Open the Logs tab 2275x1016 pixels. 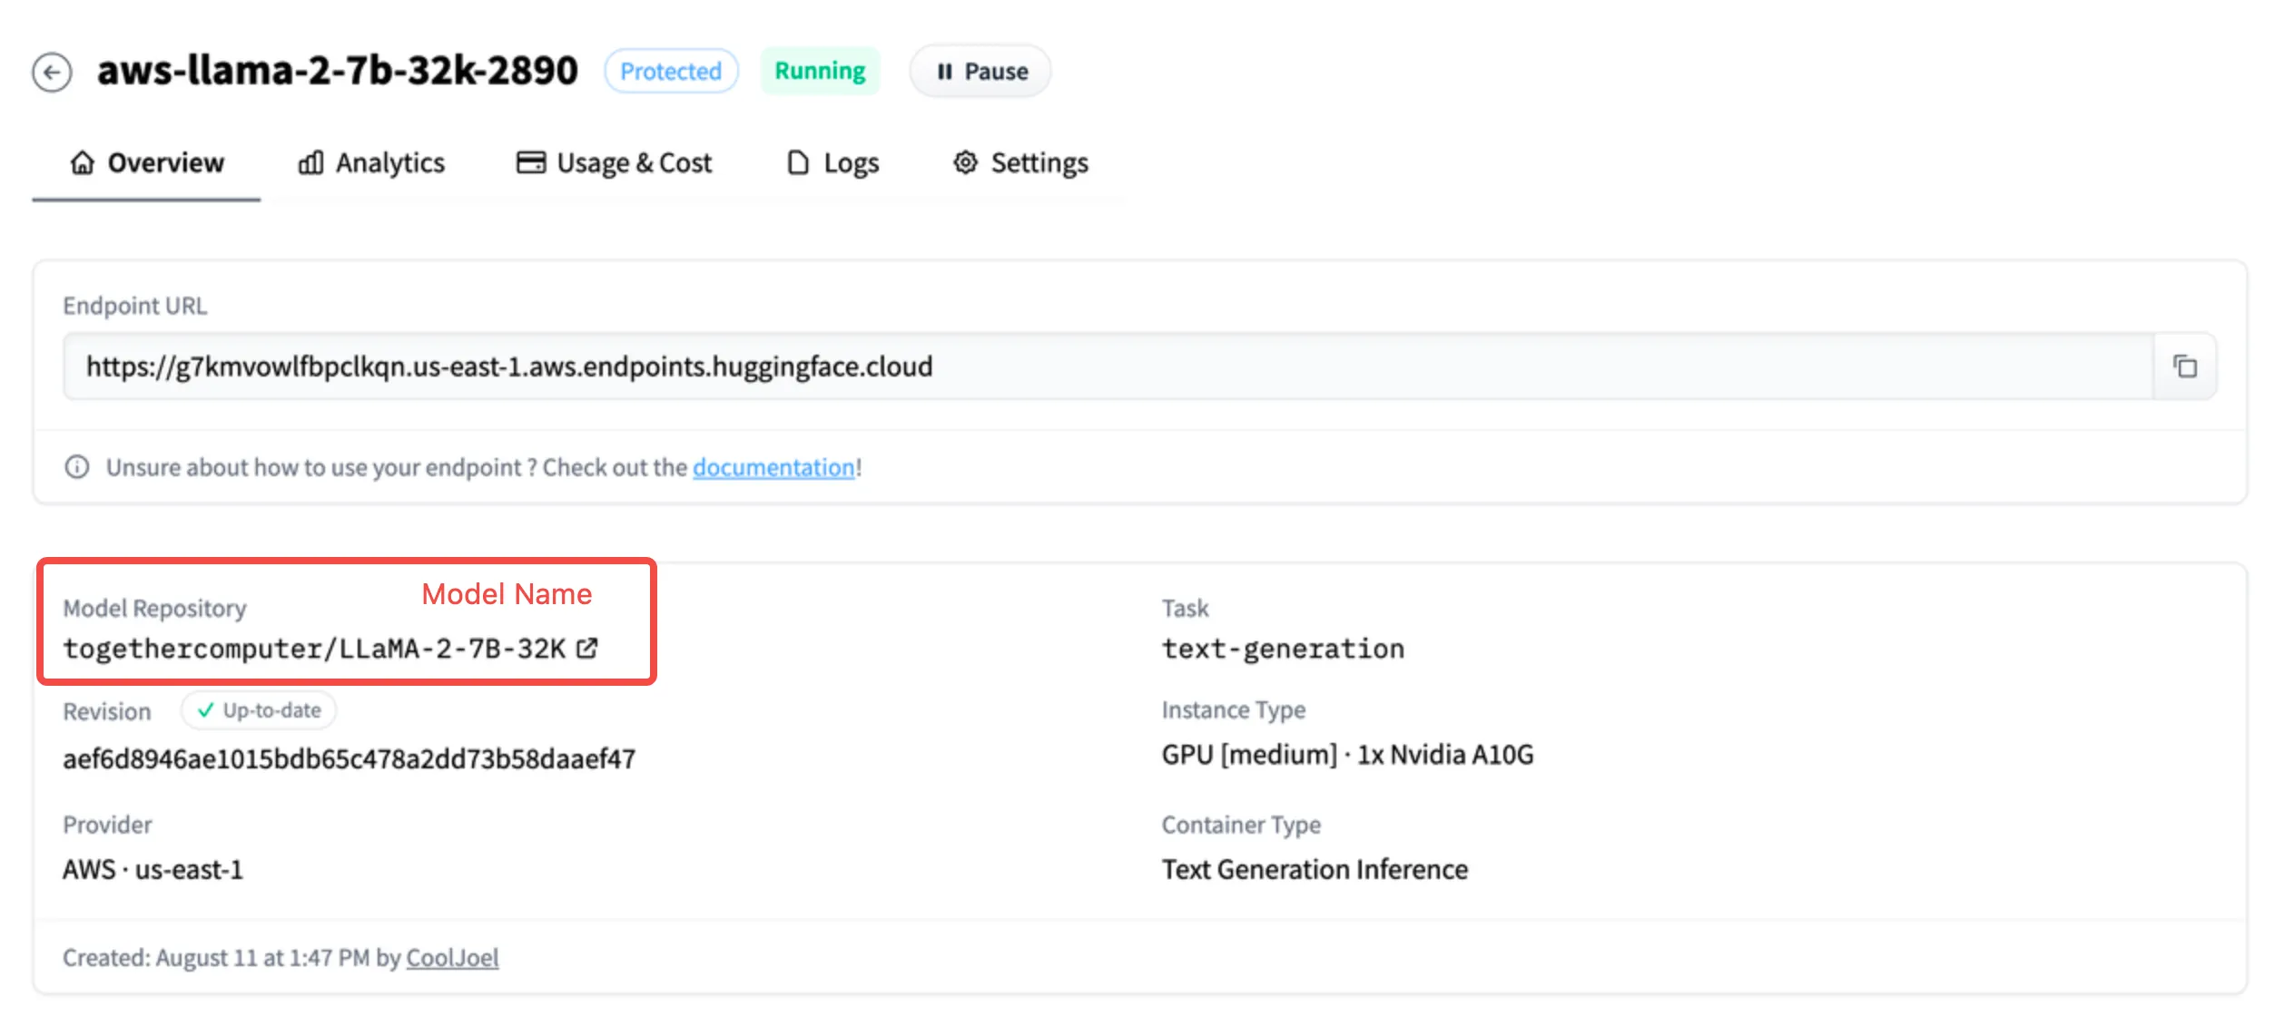[x=851, y=163]
